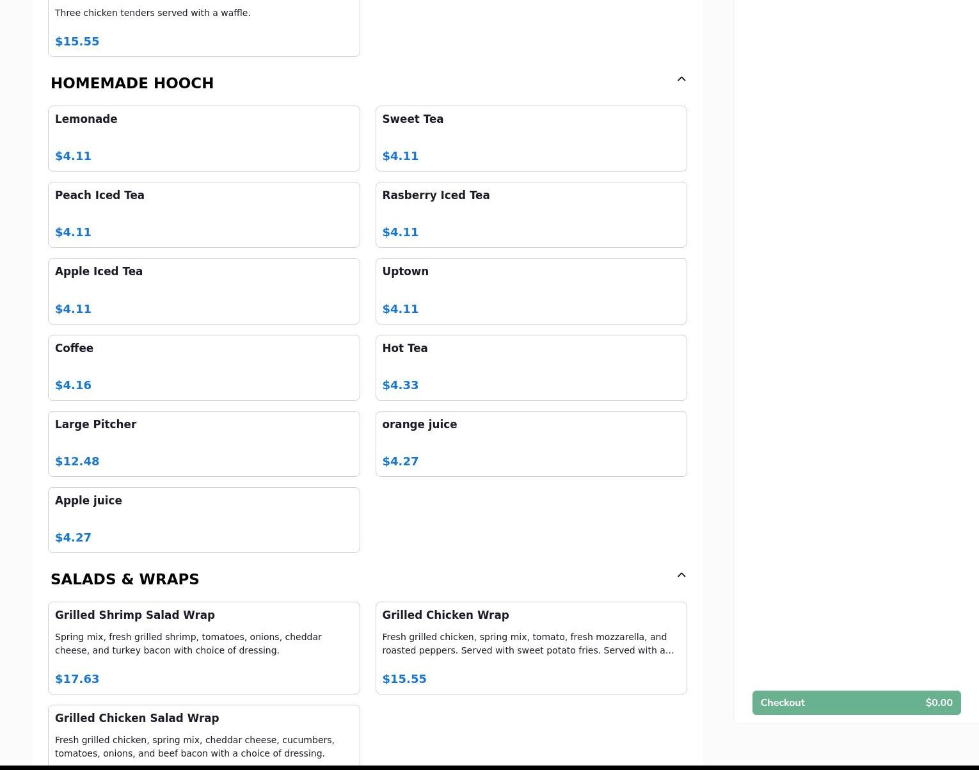The width and height of the screenshot is (979, 770).
Task: Choose the Coffee menu card
Action: 204,368
